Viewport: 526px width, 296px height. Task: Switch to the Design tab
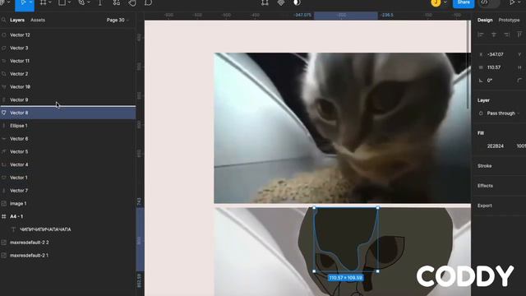pos(485,20)
